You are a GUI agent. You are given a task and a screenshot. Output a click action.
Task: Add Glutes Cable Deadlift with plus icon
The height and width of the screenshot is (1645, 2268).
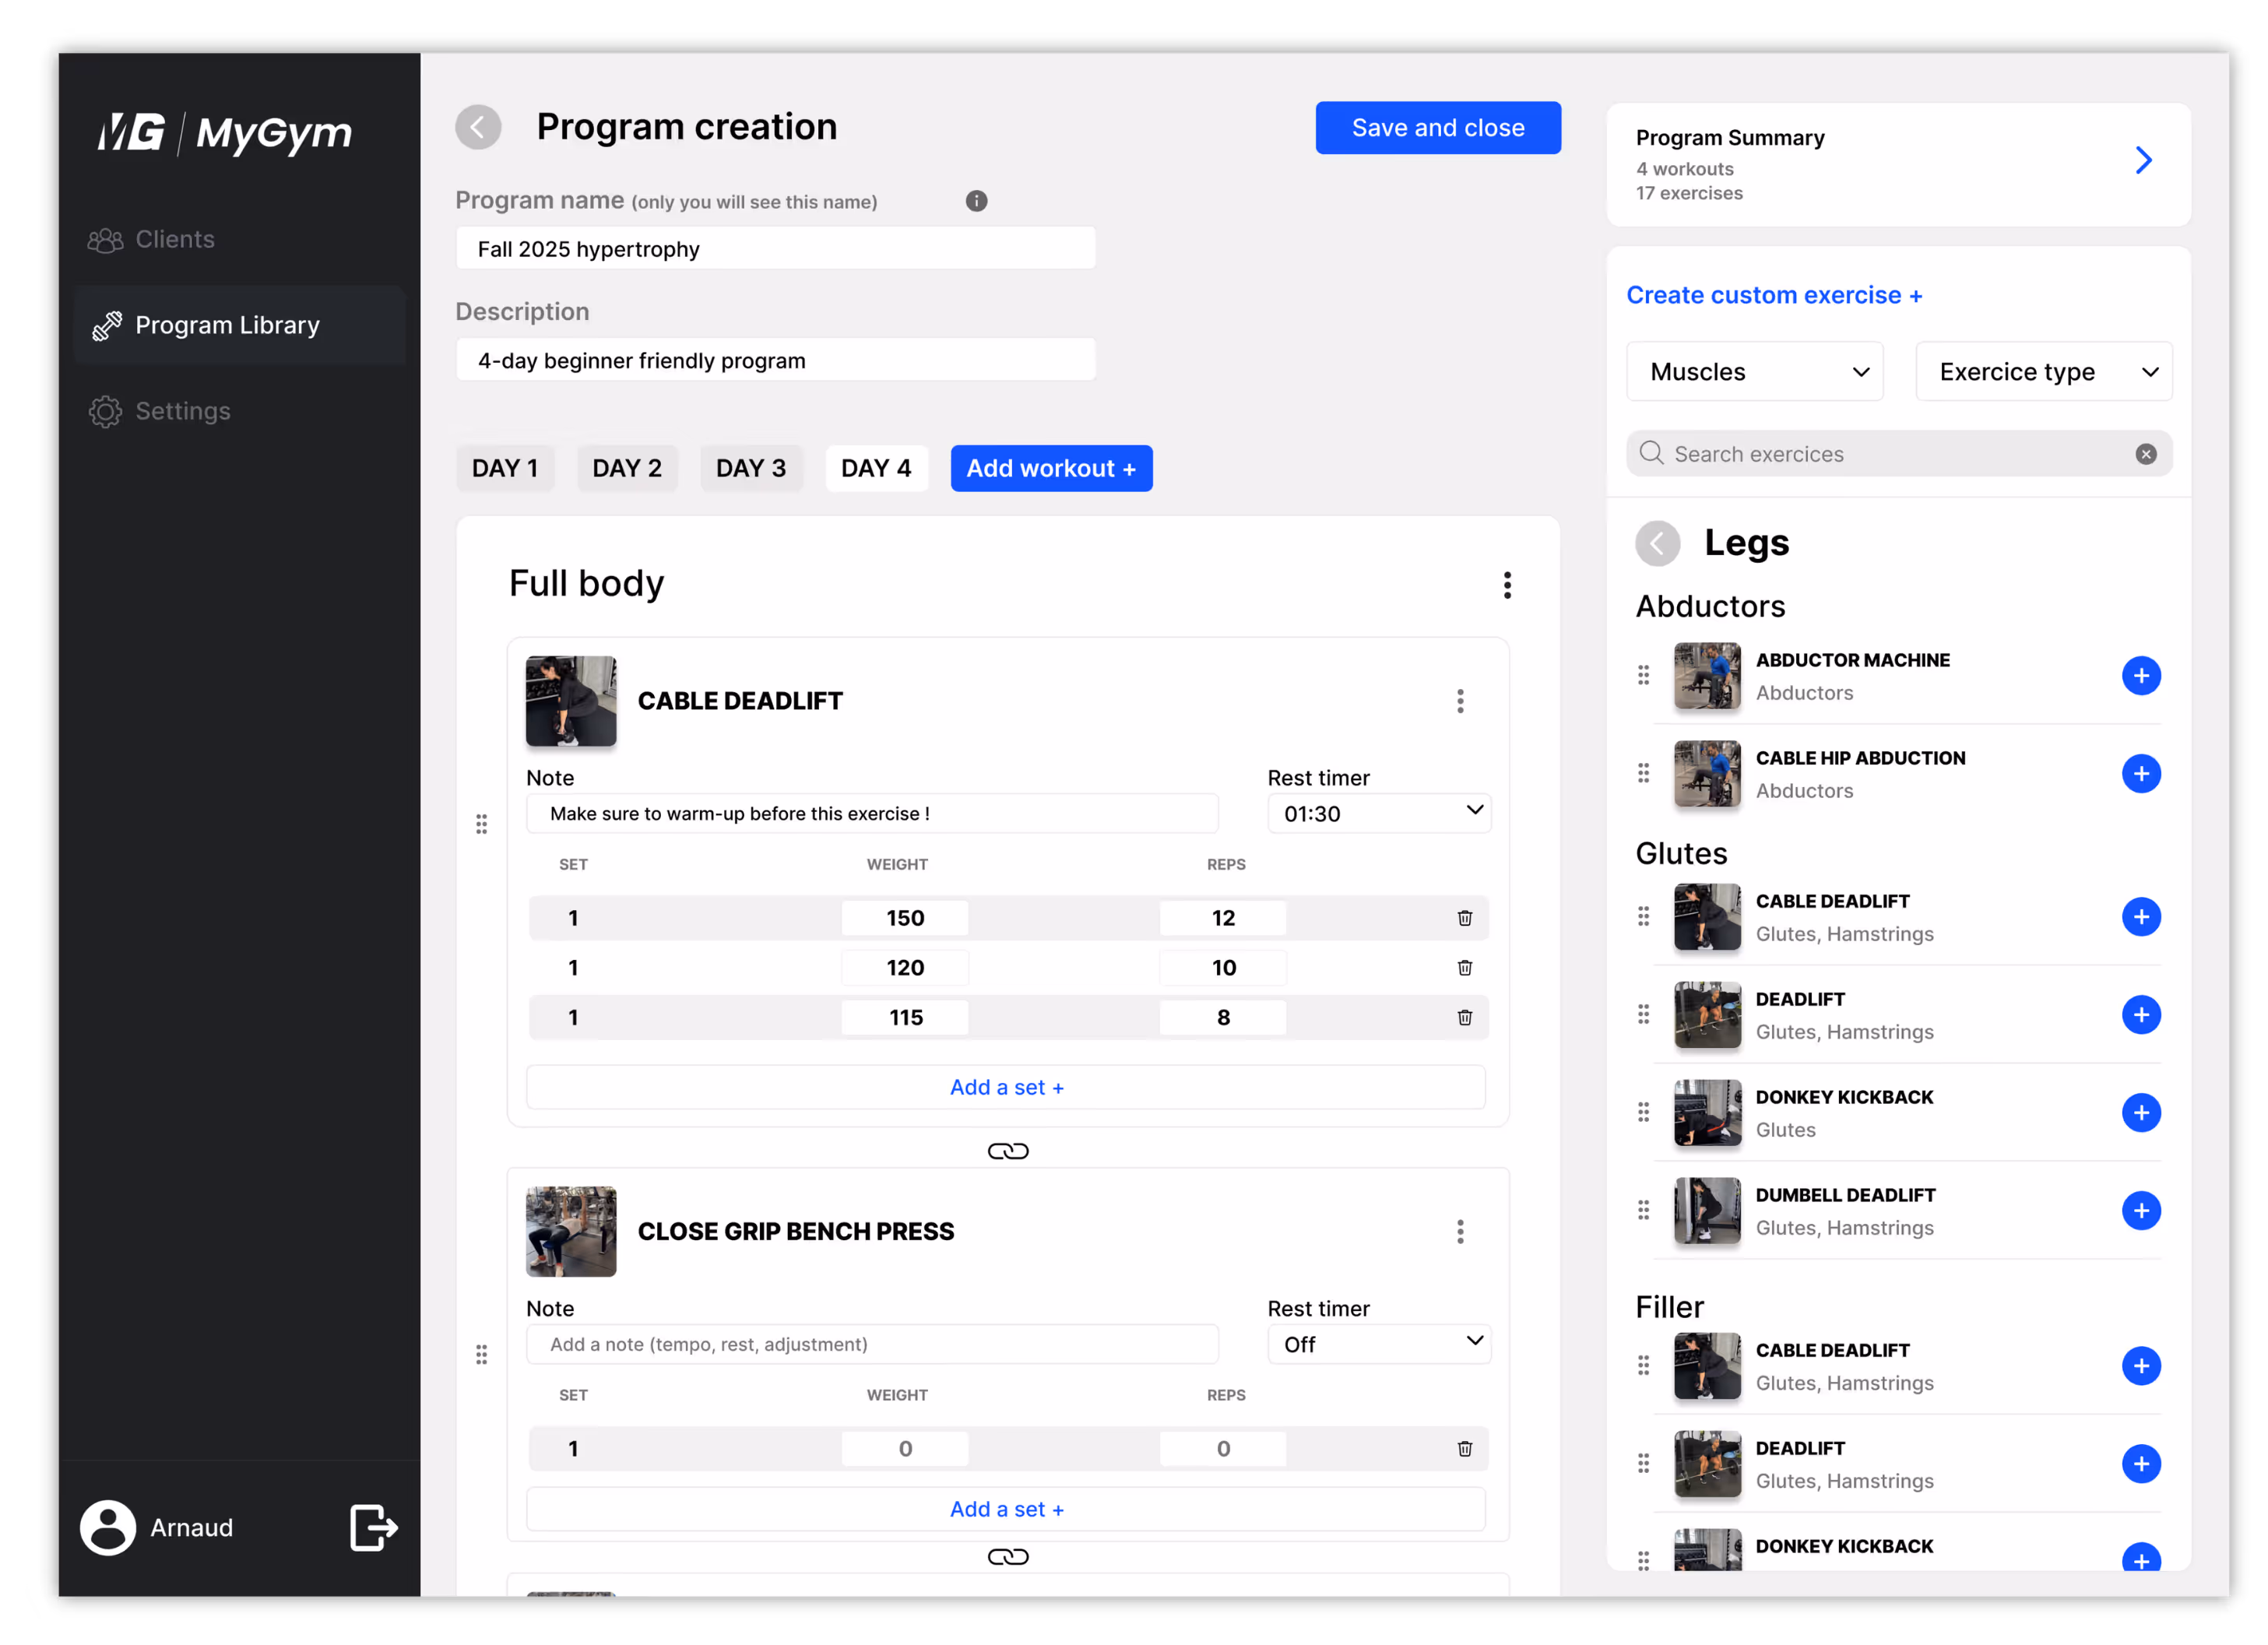pos(2141,917)
